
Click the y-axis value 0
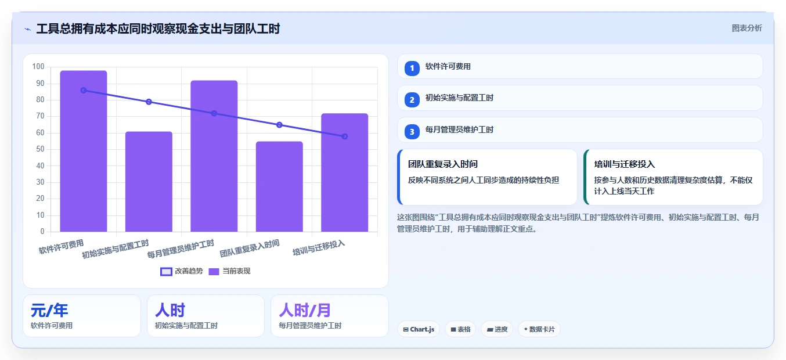pos(42,232)
